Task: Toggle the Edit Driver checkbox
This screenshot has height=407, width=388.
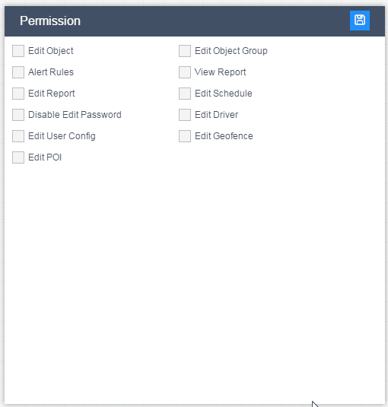Action: 185,115
